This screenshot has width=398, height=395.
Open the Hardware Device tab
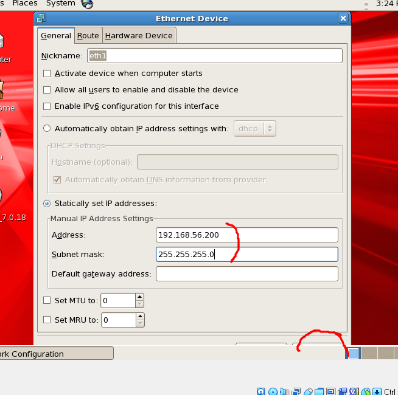pyautogui.click(x=139, y=35)
